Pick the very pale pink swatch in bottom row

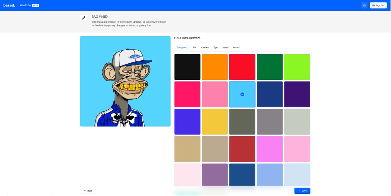(x=187, y=175)
